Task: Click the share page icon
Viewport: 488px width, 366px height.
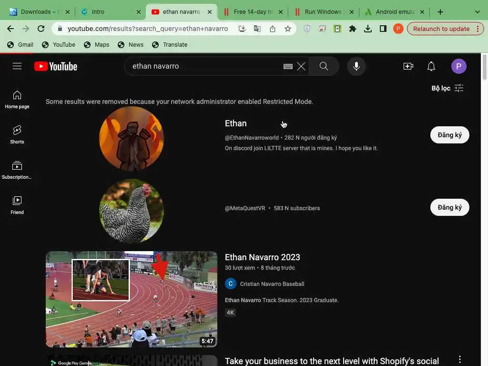Action: tap(272, 29)
